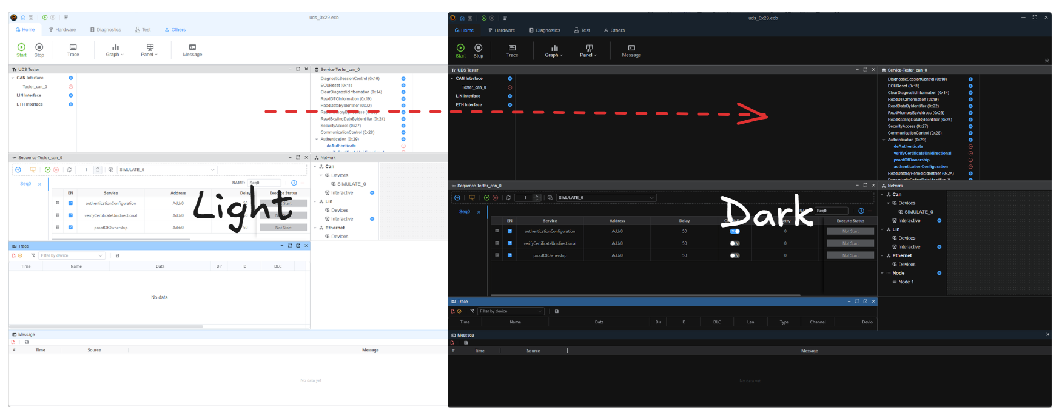Viewport: 1059px width, 415px height.
Task: Click the plus beside LIN Interface, dark window
Action: [509, 96]
